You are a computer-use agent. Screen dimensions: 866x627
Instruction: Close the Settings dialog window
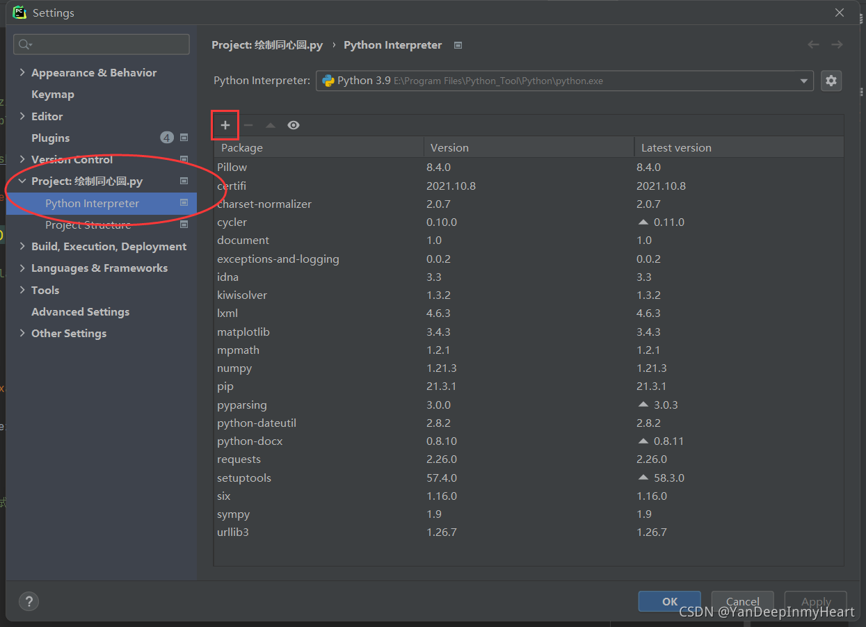pyautogui.click(x=840, y=13)
